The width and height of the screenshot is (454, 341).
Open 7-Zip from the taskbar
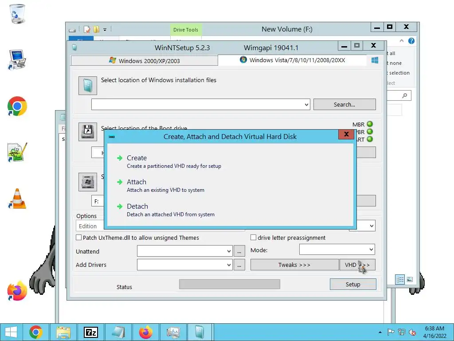coord(90,332)
